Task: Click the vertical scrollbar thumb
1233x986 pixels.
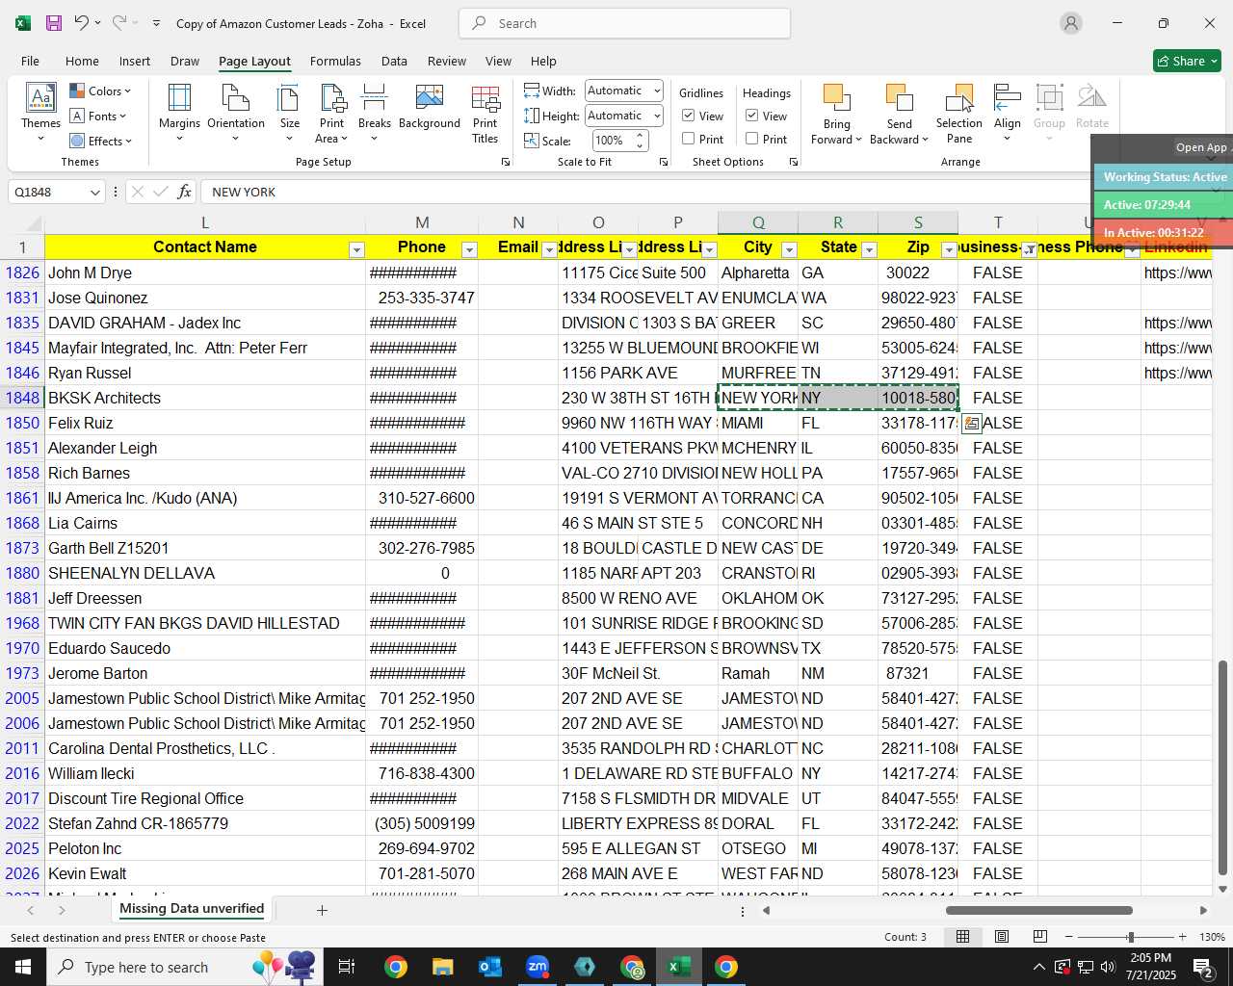Action: click(x=1223, y=767)
